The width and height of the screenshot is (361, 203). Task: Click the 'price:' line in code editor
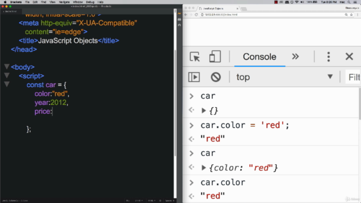(x=43, y=112)
